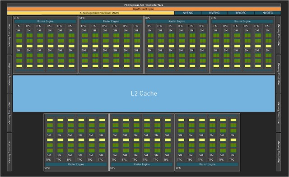Viewport: 289px width, 177px height.
Task: Click the GPC label of top-left cluster
Action: [16, 18]
